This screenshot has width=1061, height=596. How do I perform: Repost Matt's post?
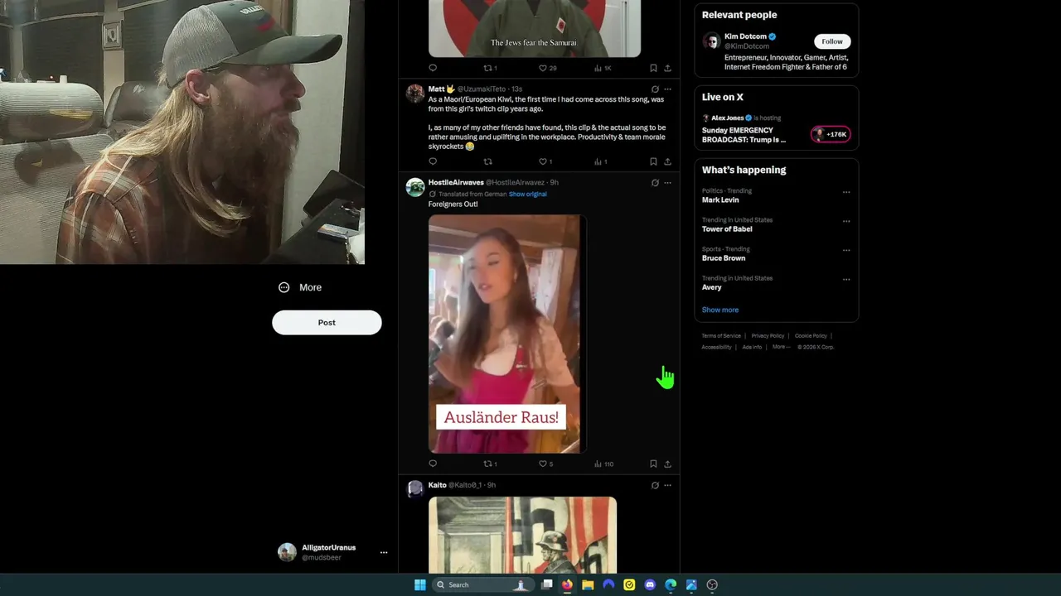(487, 161)
